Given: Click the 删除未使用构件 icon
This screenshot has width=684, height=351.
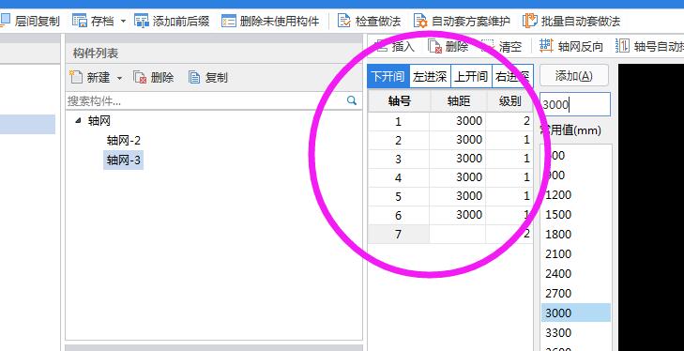Looking at the screenshot, I should click(229, 21).
